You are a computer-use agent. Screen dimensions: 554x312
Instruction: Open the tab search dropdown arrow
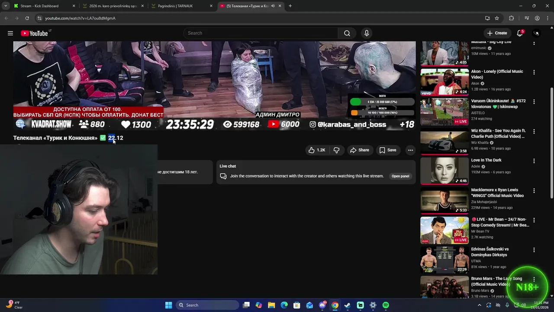coord(6,6)
